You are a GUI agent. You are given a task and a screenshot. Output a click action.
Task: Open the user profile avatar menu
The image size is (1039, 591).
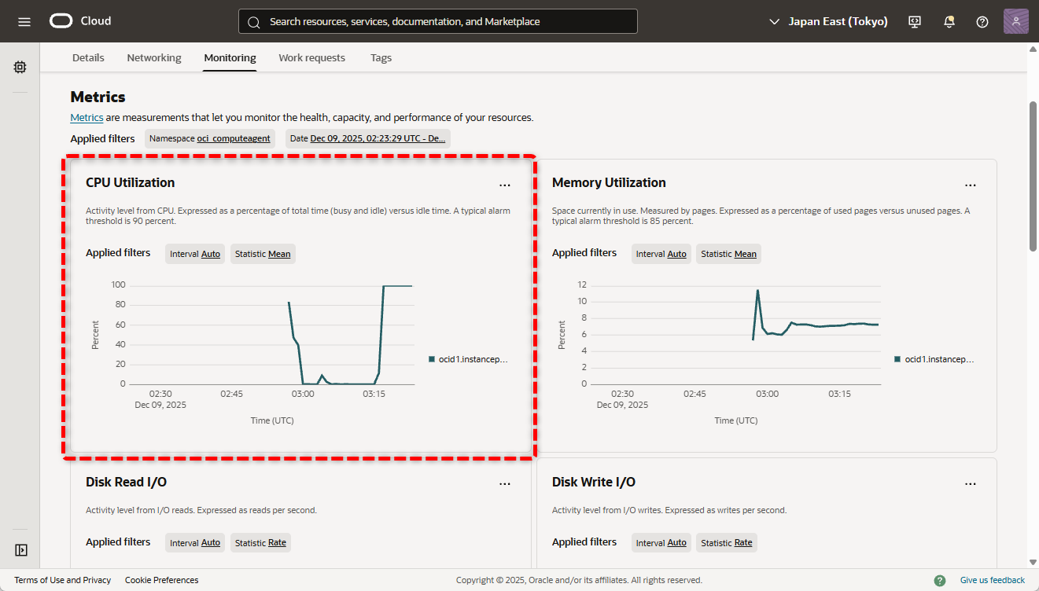click(x=1015, y=21)
